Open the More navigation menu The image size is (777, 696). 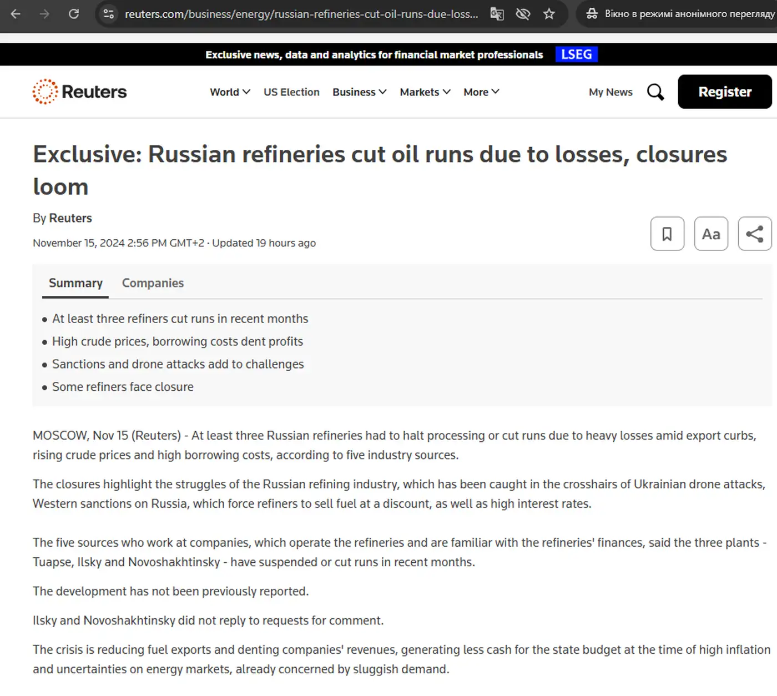tap(481, 92)
